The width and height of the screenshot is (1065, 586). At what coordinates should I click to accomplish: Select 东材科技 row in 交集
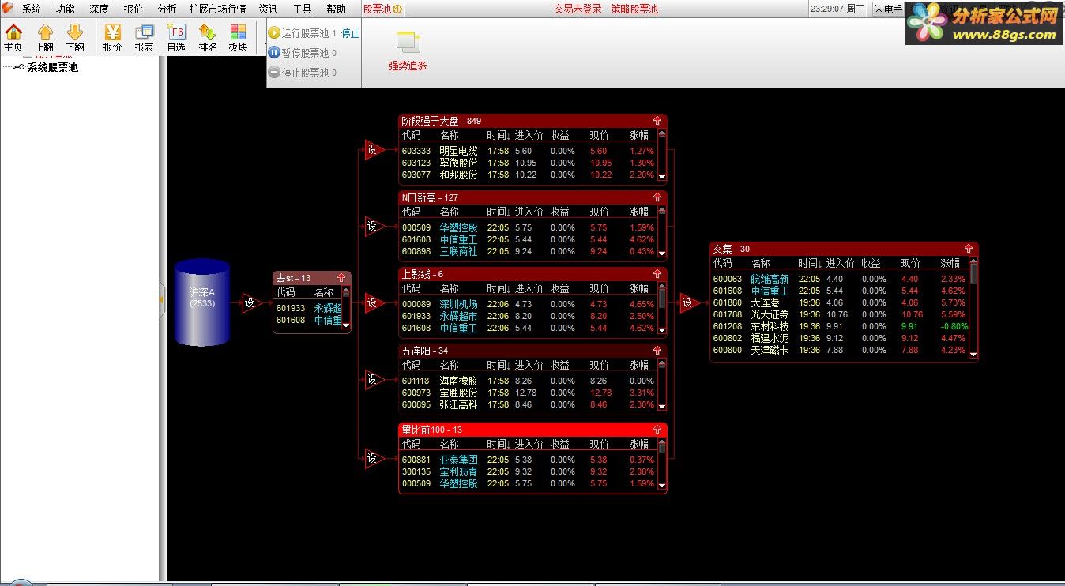coord(840,326)
